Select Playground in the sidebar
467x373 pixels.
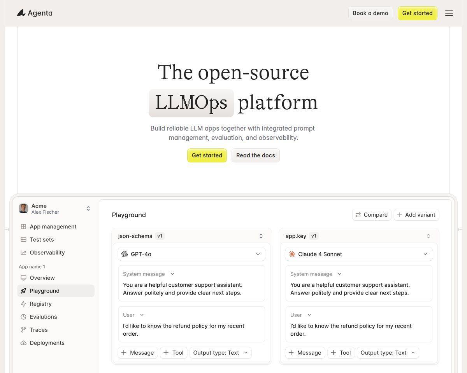(56, 291)
